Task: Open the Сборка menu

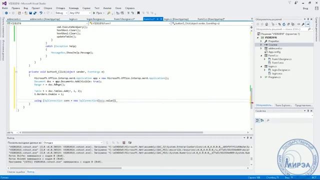Action: (x=48, y=8)
